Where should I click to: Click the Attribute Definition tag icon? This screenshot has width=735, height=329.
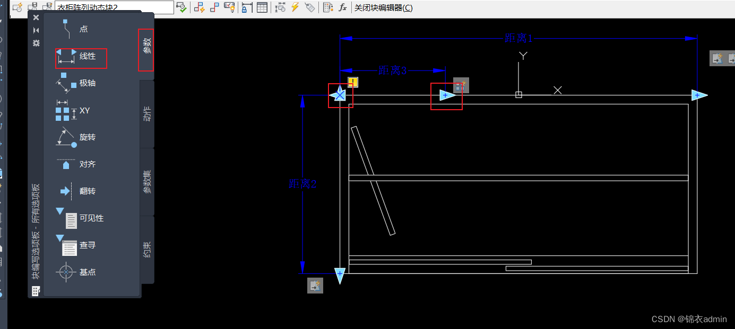tap(310, 7)
